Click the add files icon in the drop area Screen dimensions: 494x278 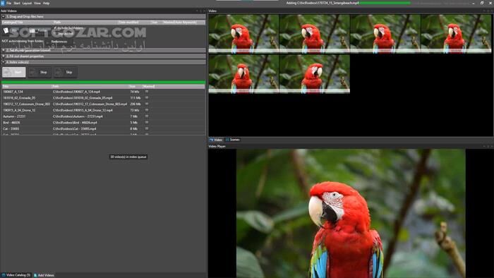pos(6,30)
